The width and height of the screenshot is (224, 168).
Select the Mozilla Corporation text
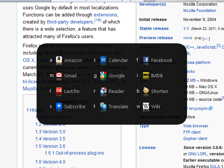click(200, 4)
